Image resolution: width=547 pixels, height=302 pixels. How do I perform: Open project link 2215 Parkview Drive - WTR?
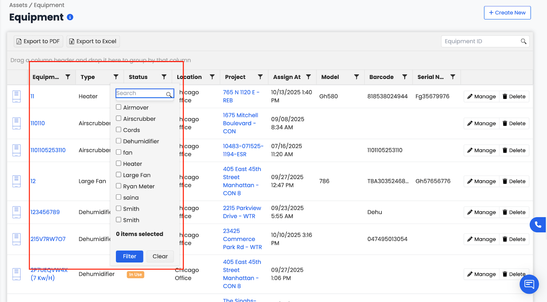[x=242, y=212]
